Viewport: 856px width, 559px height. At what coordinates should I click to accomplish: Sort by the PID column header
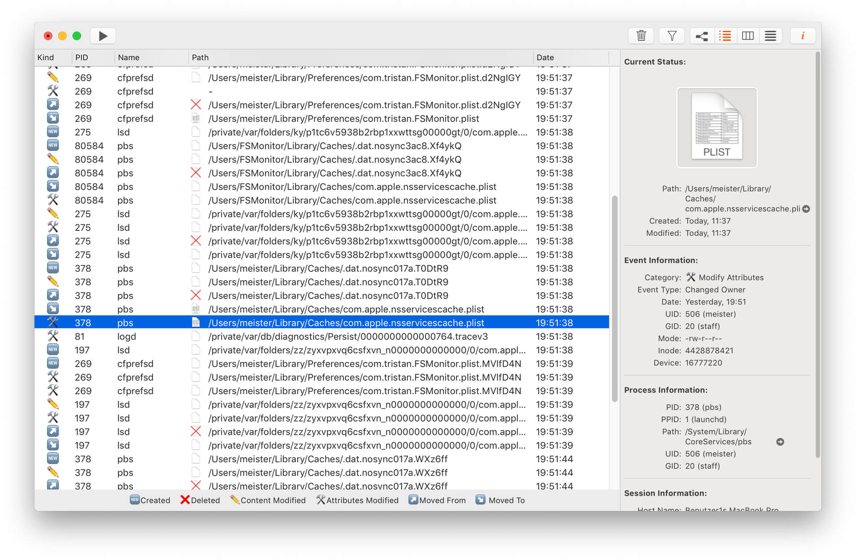pyautogui.click(x=93, y=57)
